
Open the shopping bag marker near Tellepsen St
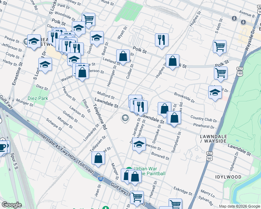point(98,158)
